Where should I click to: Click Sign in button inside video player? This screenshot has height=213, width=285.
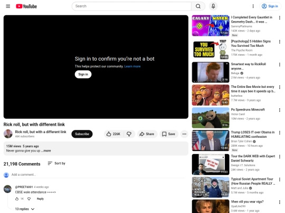tap(83, 74)
